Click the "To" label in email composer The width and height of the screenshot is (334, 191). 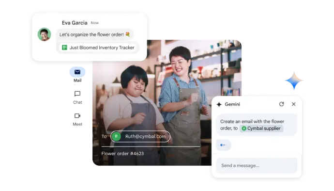[104, 136]
